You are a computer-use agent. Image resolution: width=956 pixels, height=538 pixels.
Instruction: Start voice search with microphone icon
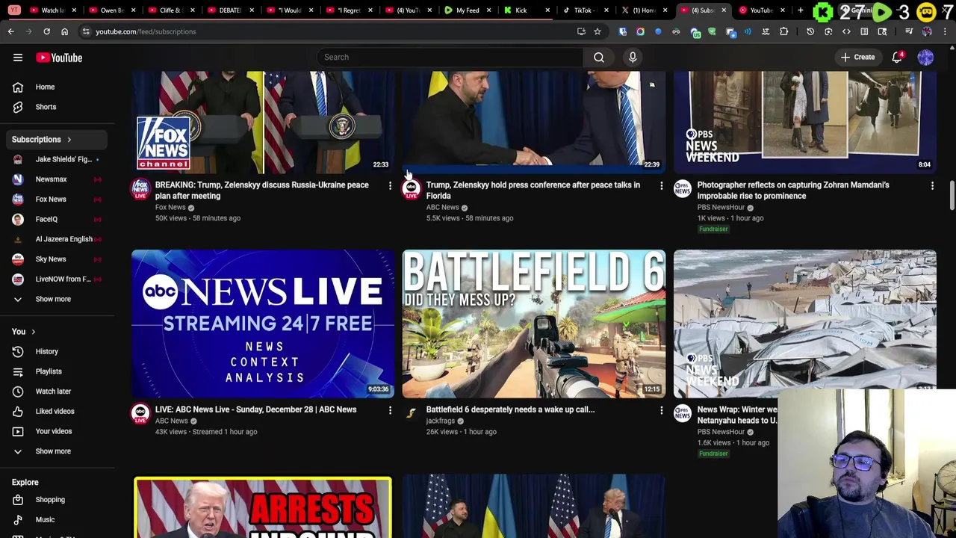click(633, 57)
